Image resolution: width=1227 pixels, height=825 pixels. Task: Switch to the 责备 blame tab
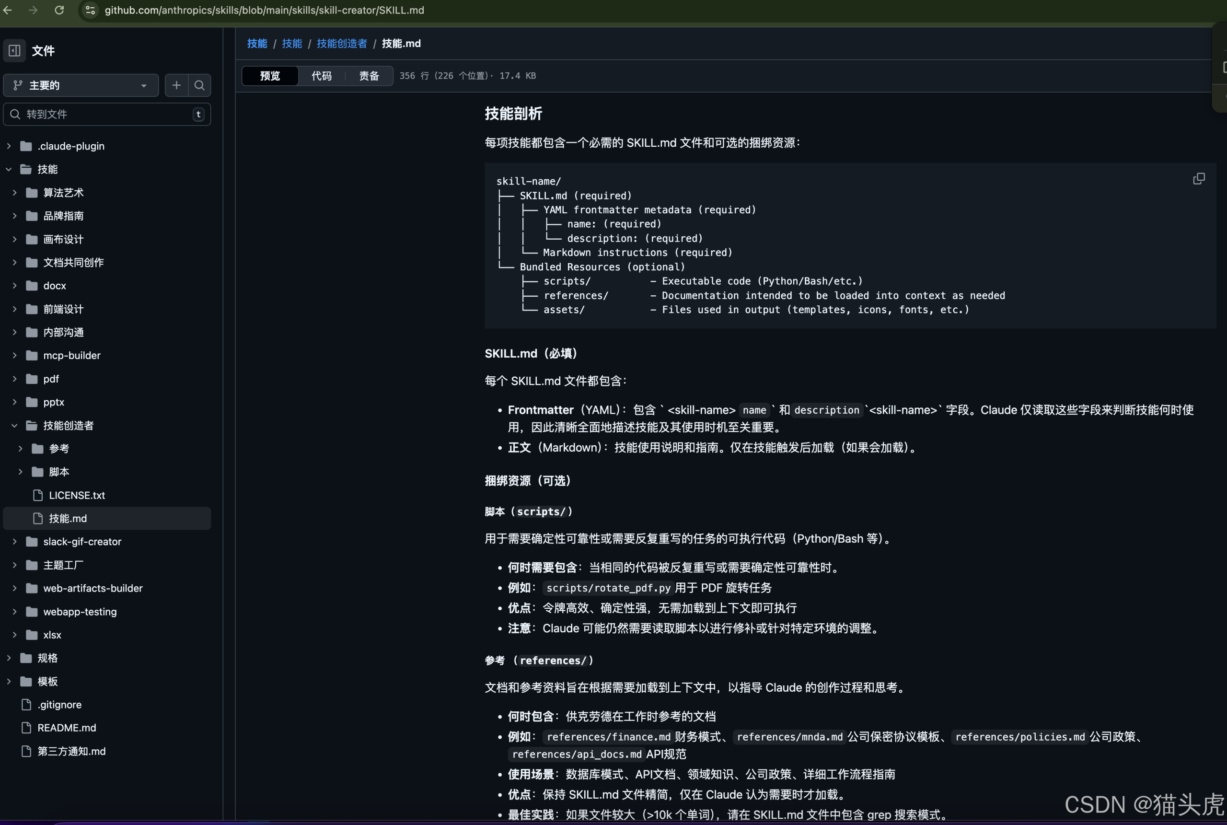coord(369,76)
